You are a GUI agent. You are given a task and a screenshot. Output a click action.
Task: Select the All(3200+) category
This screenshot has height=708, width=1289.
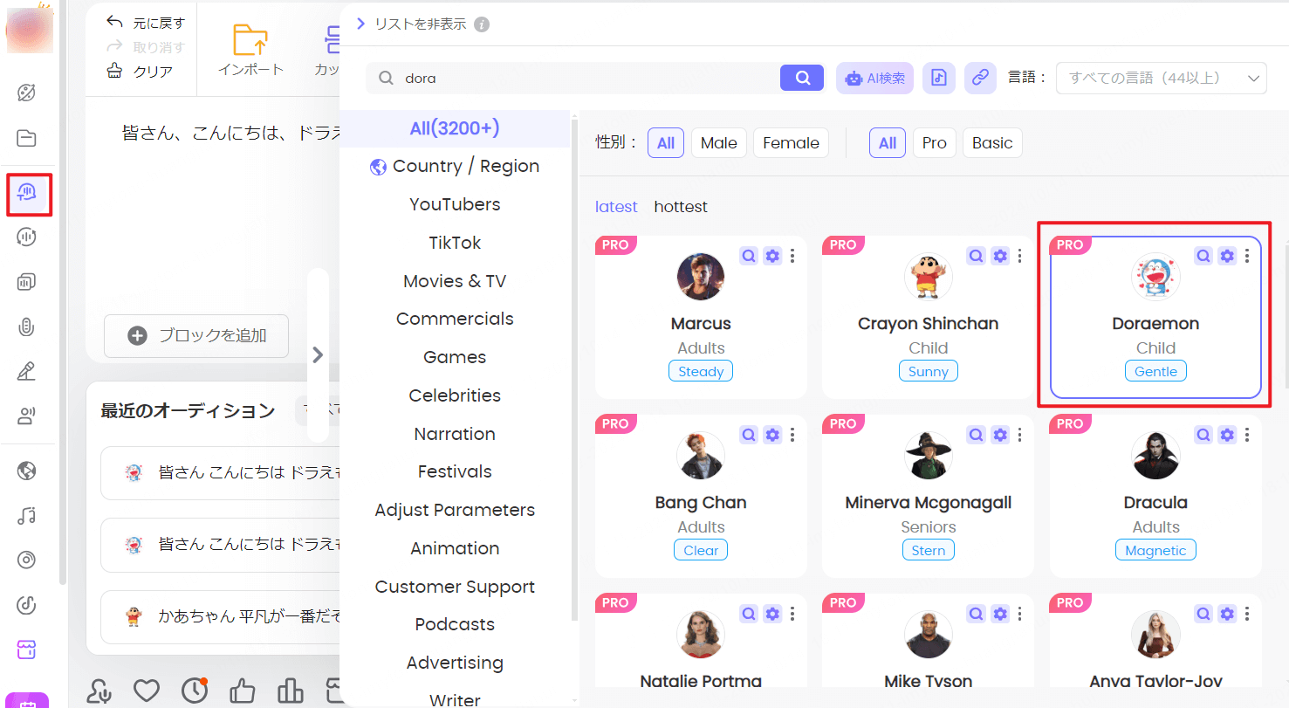coord(455,128)
